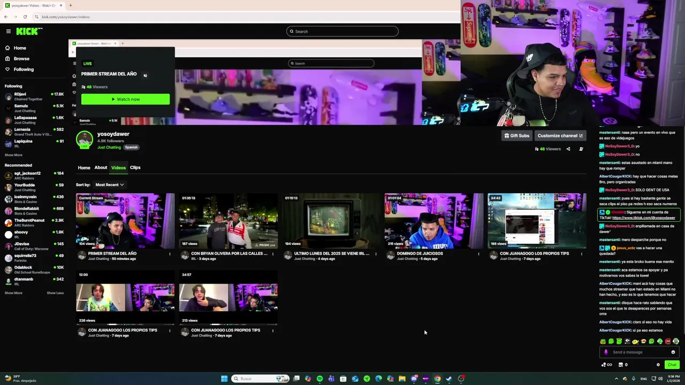Open Samulx channel in Following list

pyautogui.click(x=34, y=108)
